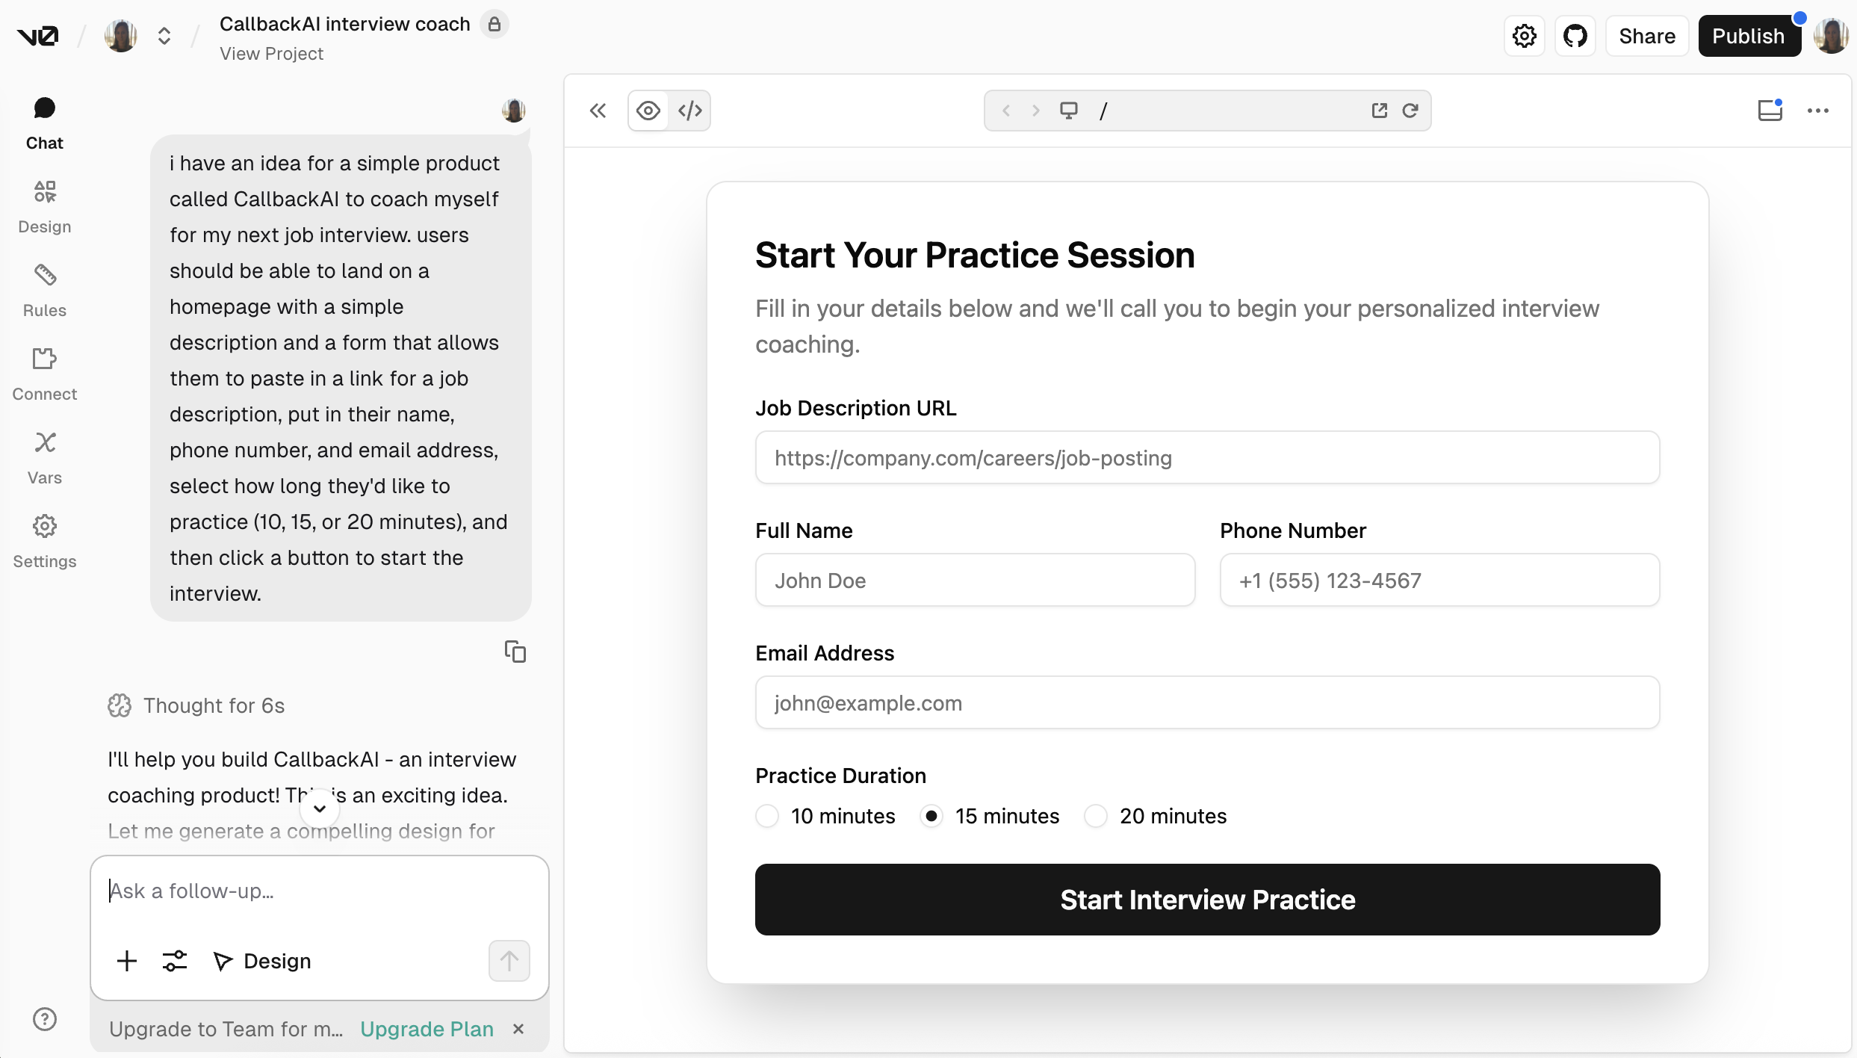Image resolution: width=1857 pixels, height=1058 pixels.
Task: Select the 10 minutes practice duration
Action: click(x=766, y=816)
